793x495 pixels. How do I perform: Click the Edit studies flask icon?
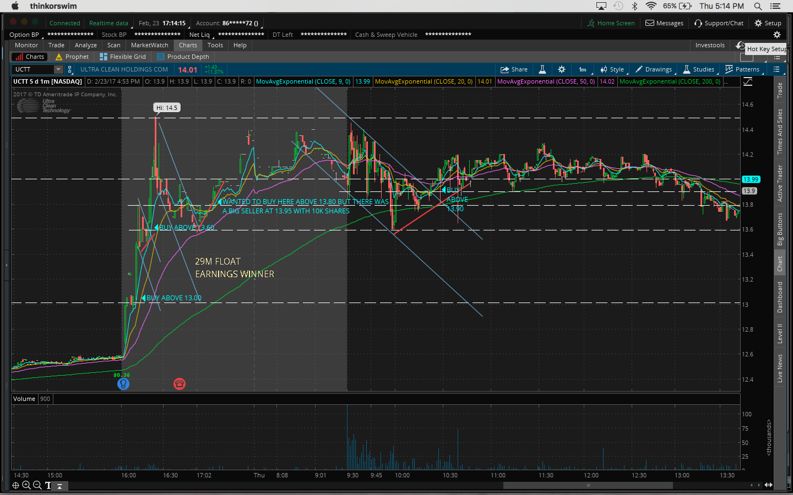click(x=542, y=69)
